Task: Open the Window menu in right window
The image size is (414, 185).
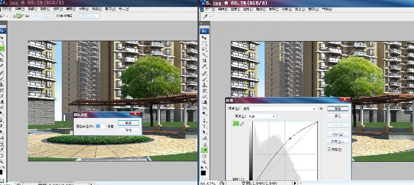Action: pos(311,9)
